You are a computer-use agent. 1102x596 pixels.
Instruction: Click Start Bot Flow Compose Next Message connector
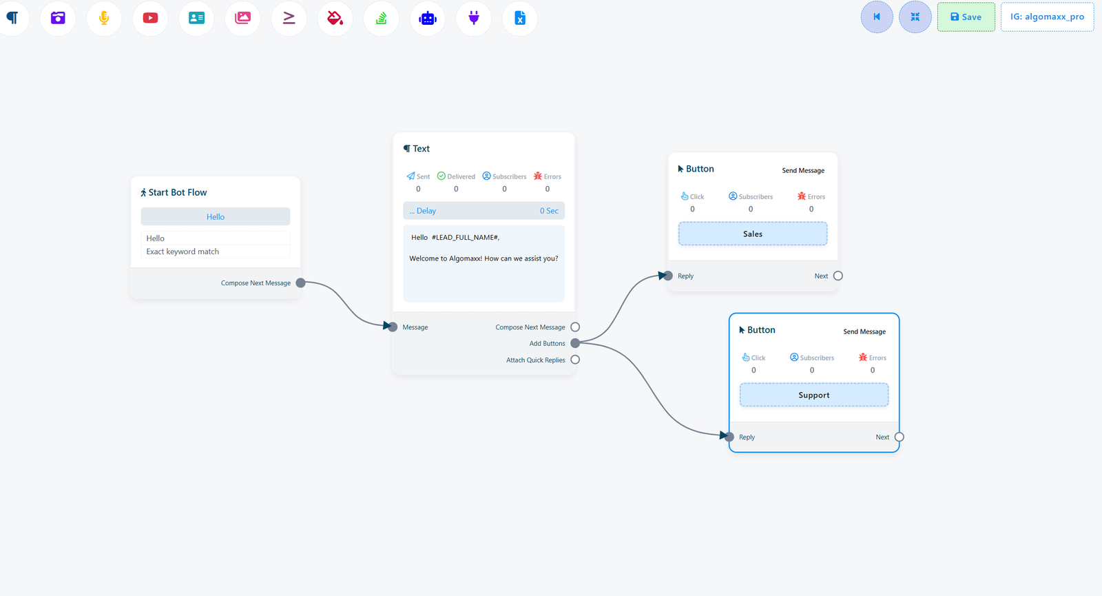(301, 282)
